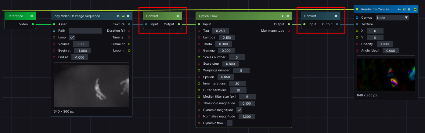425x133 pixels.
Task: Disable the Dynamic magnitude checkbox
Action: pos(239,110)
